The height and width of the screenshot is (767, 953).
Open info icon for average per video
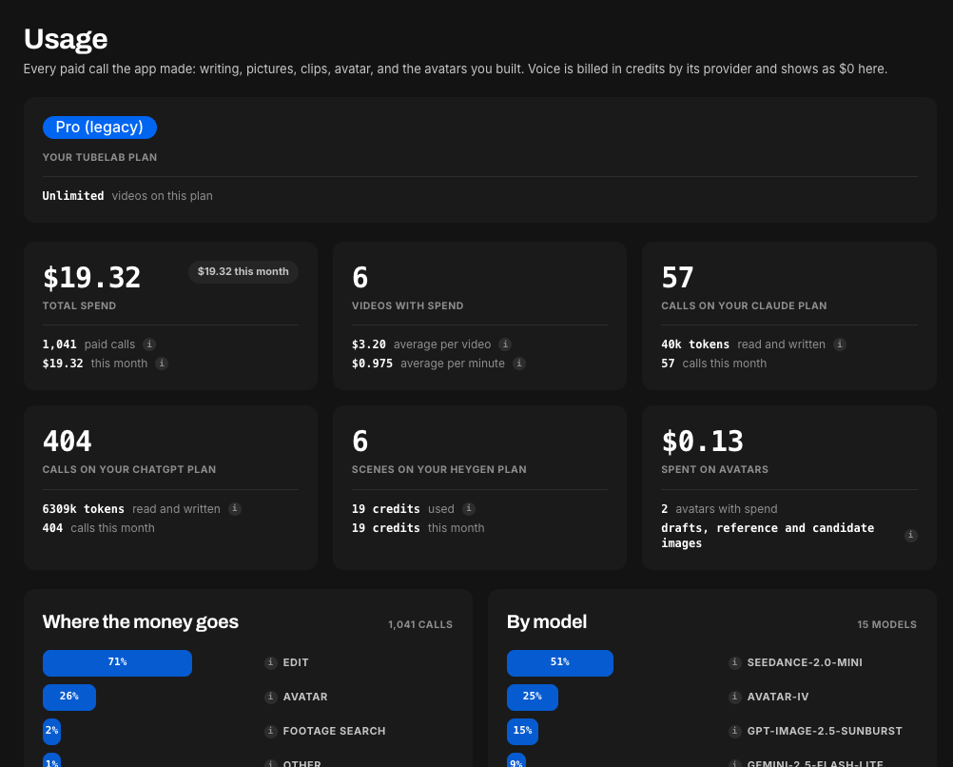[505, 344]
